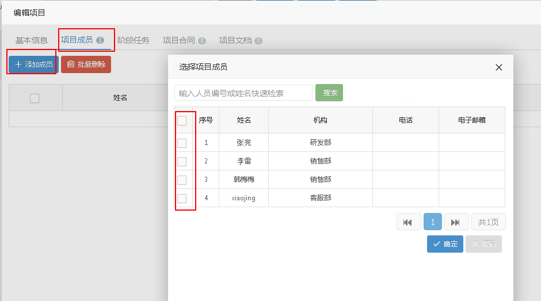The image size is (541, 301).
Task: Click the 取消 cancel button
Action: 483,244
